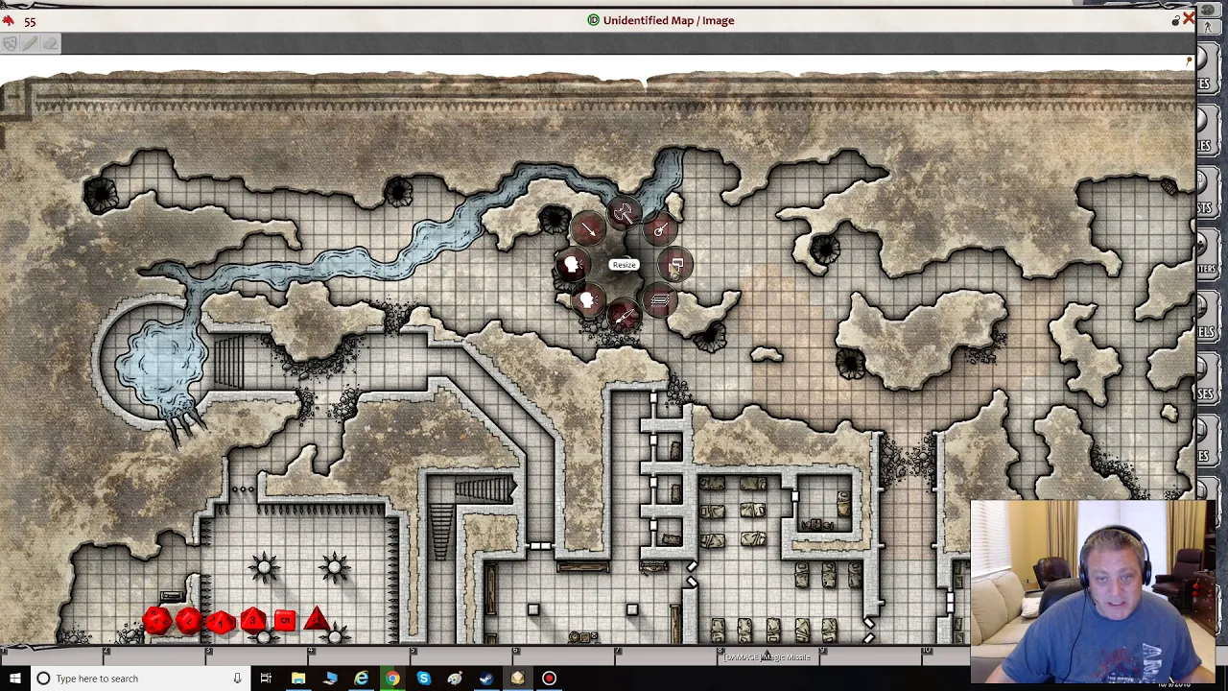This screenshot has width=1228, height=691.
Task: Open Internet Explorer from the taskbar
Action: click(x=361, y=679)
